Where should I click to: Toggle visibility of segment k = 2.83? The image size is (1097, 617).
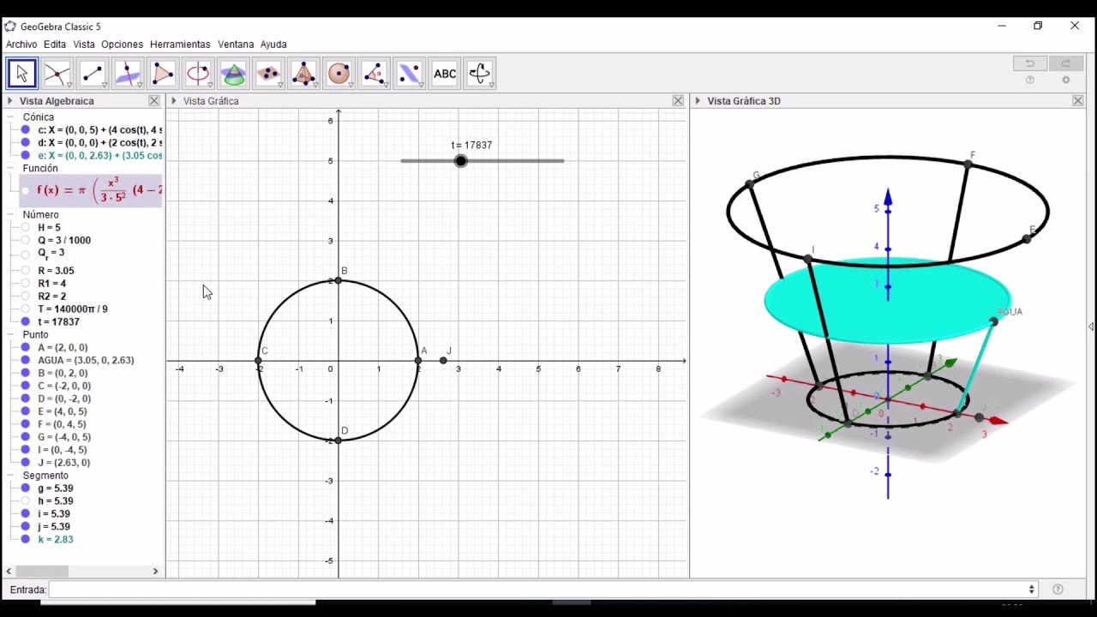click(26, 540)
